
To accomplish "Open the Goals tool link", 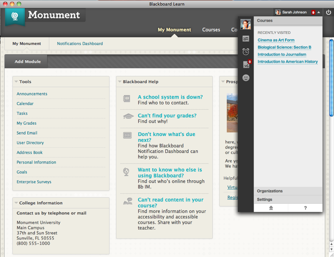I will (x=22, y=172).
